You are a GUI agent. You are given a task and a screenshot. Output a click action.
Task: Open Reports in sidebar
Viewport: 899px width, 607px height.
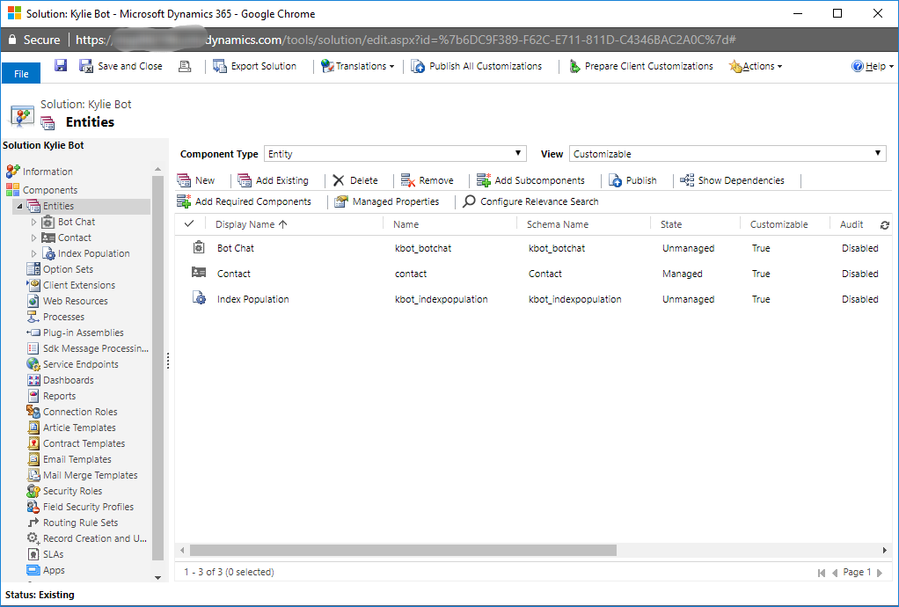(51, 396)
